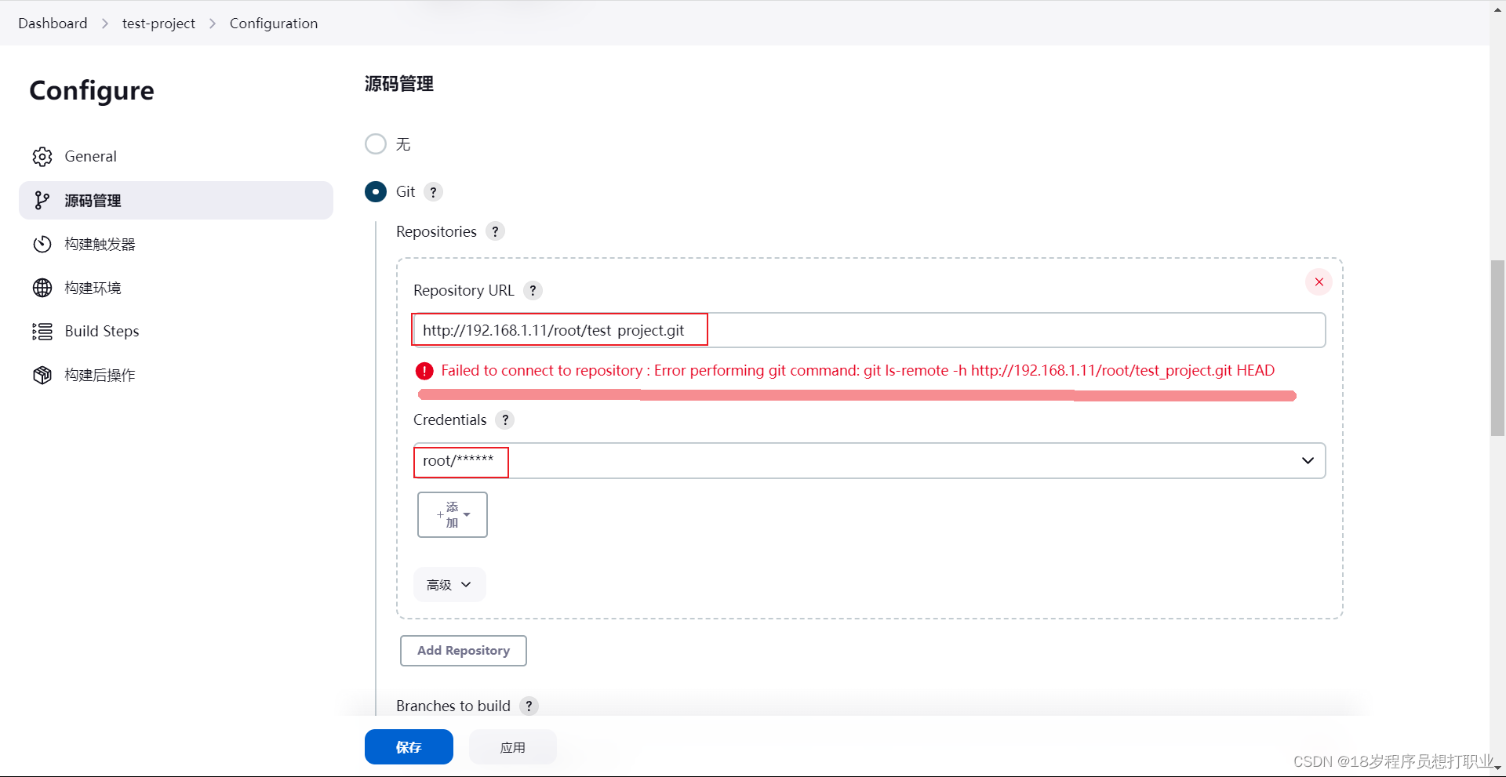Go to Dashboard breadcrumb
The image size is (1506, 777).
[53, 24]
